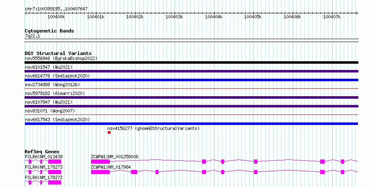This screenshot has height=187, width=370.
Task: Open the nsv5979182 (Almarri2020) label
Action: coord(55,93)
